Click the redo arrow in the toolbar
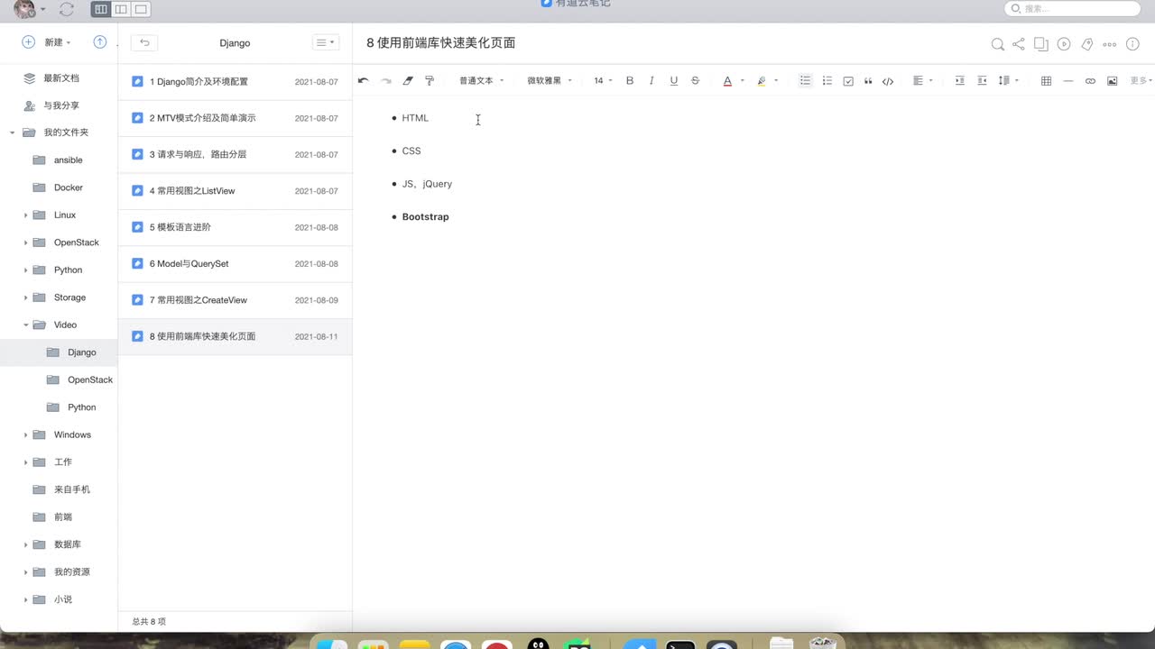The image size is (1155, 649). tap(386, 81)
